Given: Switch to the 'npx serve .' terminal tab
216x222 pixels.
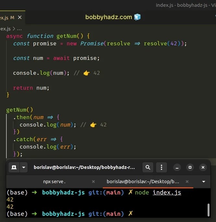Looking at the screenshot, I should tap(54, 182).
